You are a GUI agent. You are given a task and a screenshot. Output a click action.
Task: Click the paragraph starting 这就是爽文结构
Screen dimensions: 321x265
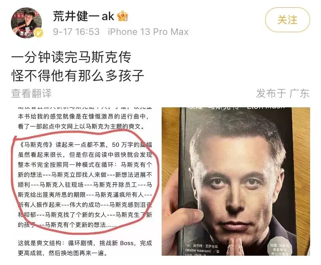coord(85,248)
